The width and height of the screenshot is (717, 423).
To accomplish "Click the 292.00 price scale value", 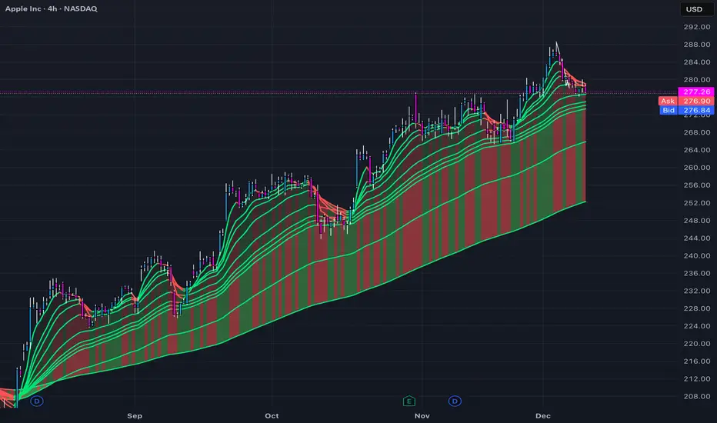I will pyautogui.click(x=697, y=27).
